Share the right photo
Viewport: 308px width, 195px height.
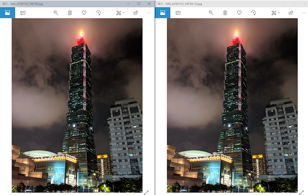[x=291, y=13]
